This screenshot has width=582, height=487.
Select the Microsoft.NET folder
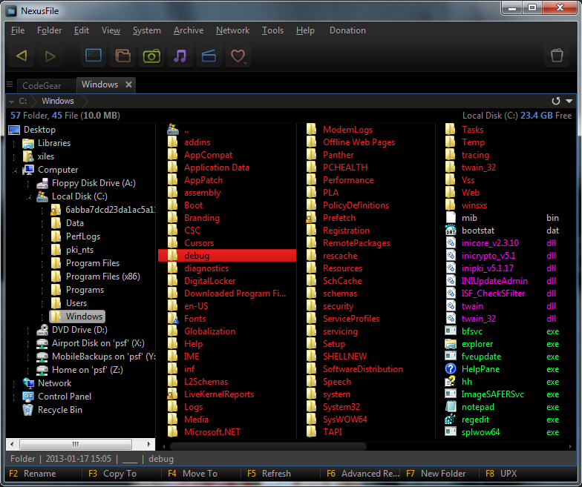[212, 431]
